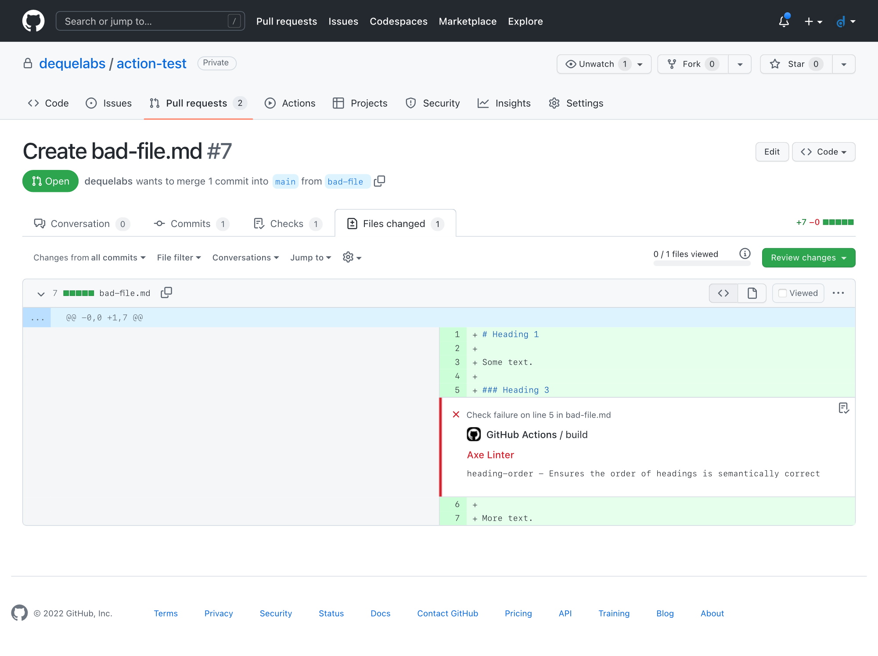Open the File filter dropdown
Image resolution: width=878 pixels, height=656 pixels.
click(x=178, y=257)
